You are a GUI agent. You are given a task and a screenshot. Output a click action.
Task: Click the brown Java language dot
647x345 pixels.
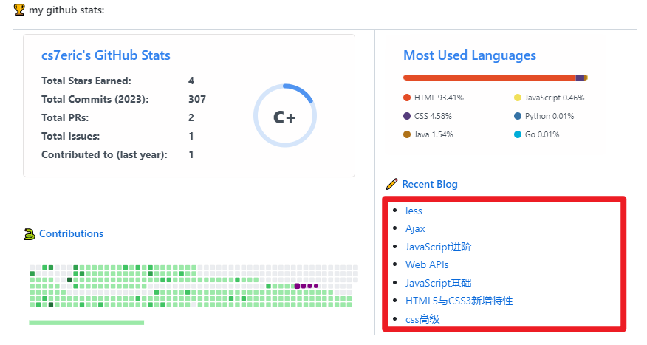[407, 134]
